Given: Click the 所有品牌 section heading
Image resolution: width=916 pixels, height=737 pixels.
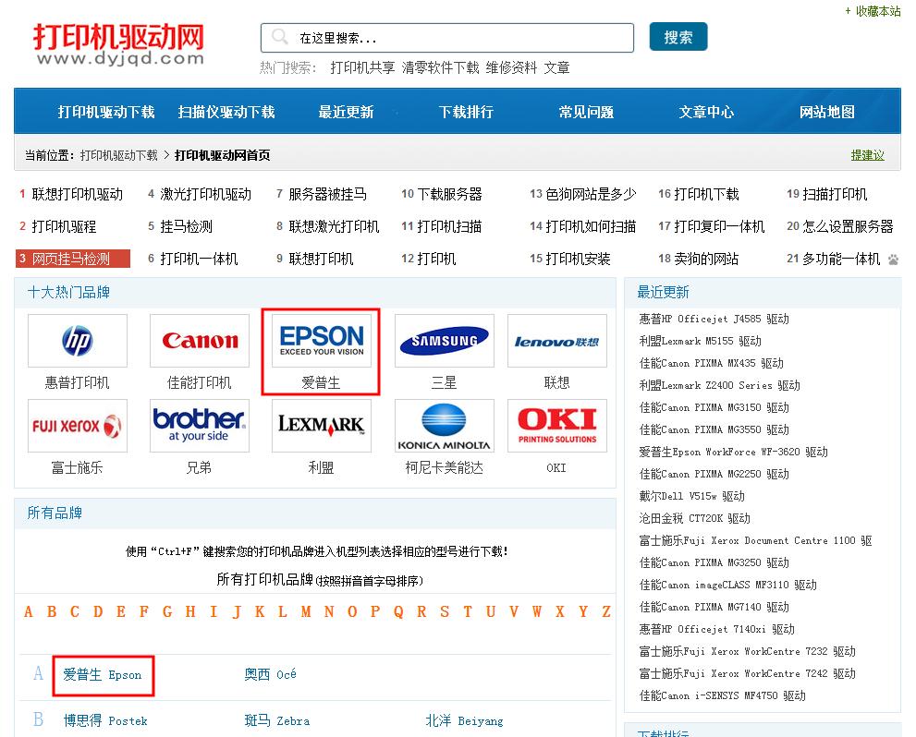Looking at the screenshot, I should [x=55, y=513].
